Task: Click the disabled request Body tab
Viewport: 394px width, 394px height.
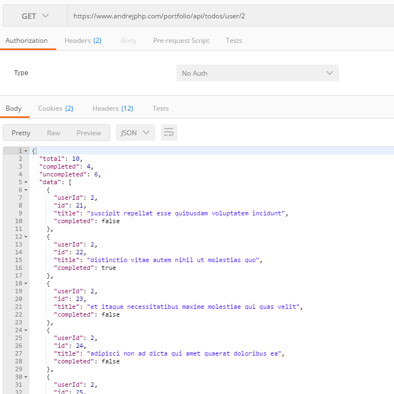Action: coord(129,41)
